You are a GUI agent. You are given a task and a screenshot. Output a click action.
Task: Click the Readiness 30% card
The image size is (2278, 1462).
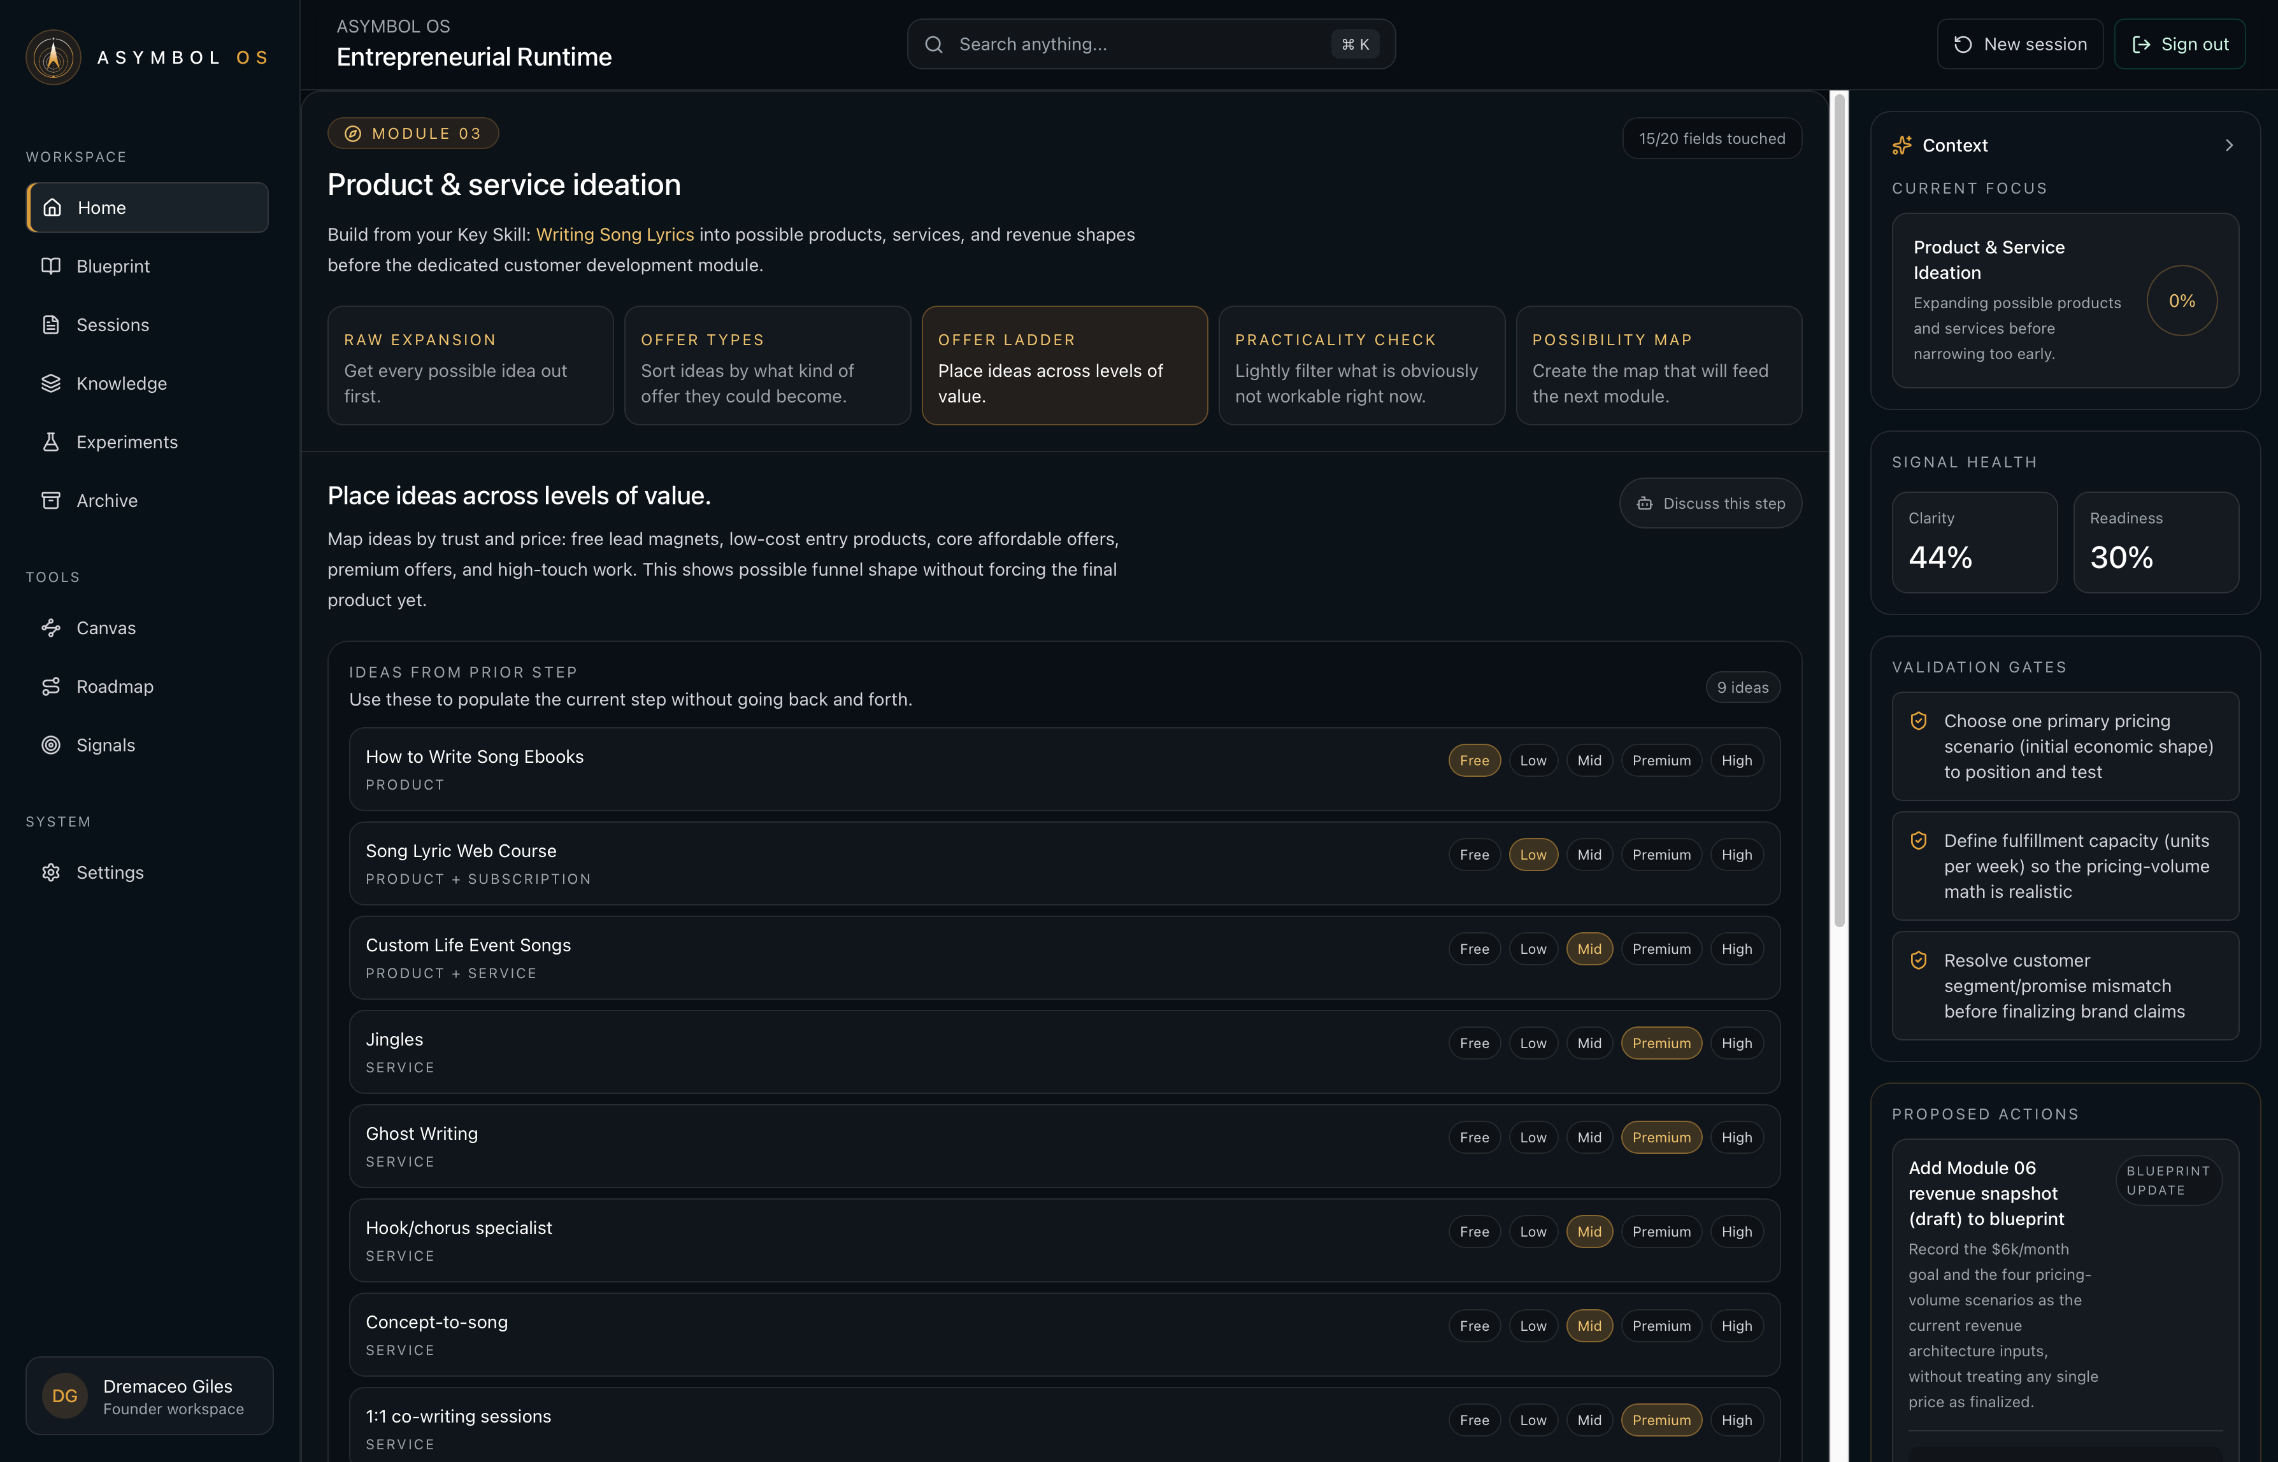(x=2156, y=543)
